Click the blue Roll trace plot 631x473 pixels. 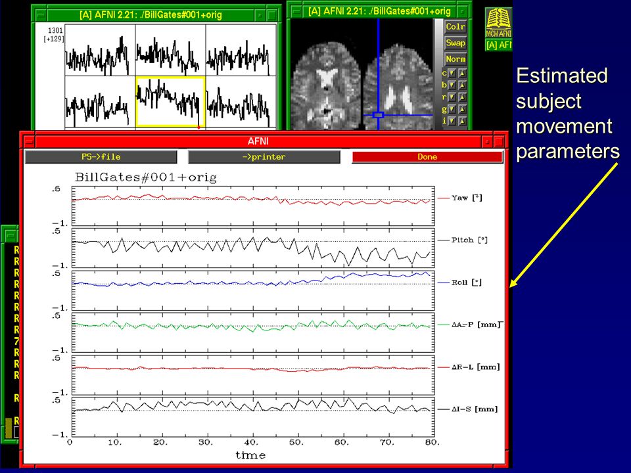[x=253, y=281]
